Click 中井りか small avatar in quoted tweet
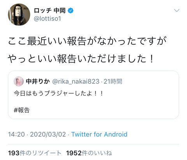Viewport: 187px width, 160px height. pyautogui.click(x=19, y=82)
